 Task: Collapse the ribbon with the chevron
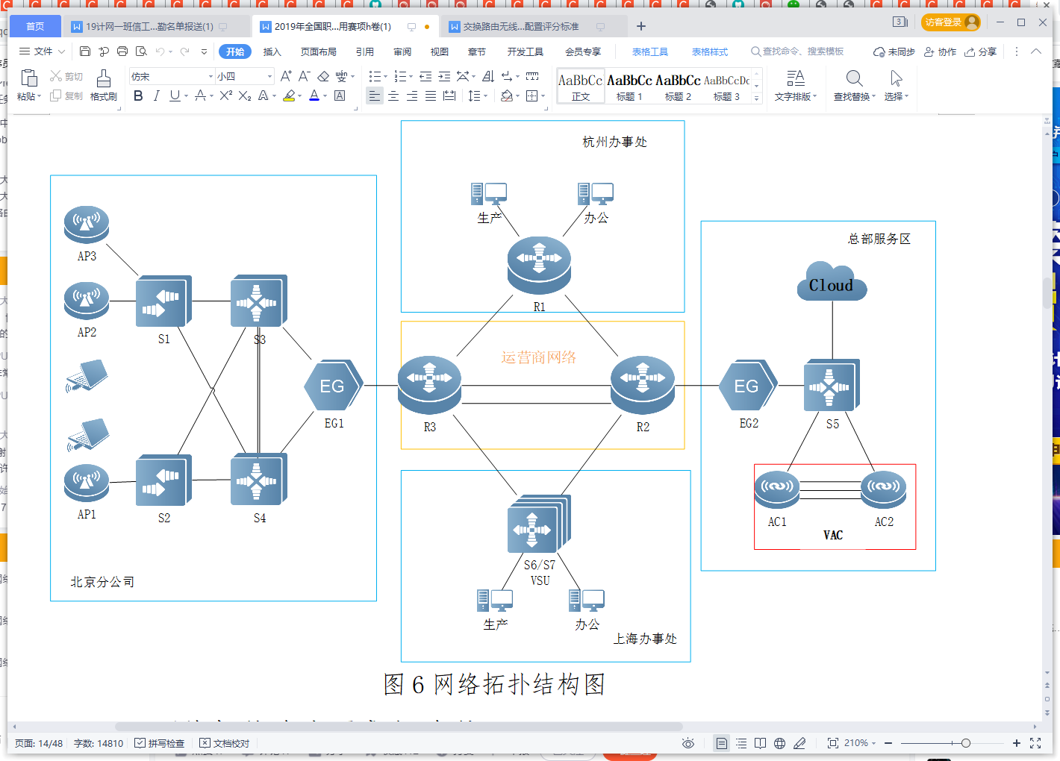pyautogui.click(x=1036, y=51)
